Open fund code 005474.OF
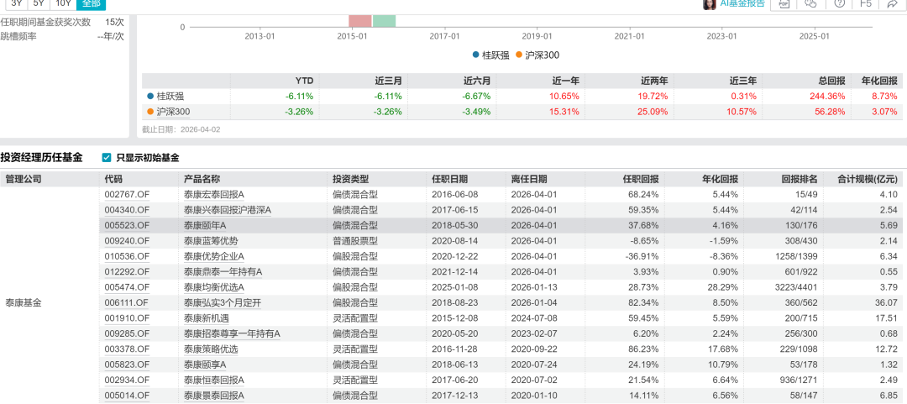 pyautogui.click(x=127, y=287)
